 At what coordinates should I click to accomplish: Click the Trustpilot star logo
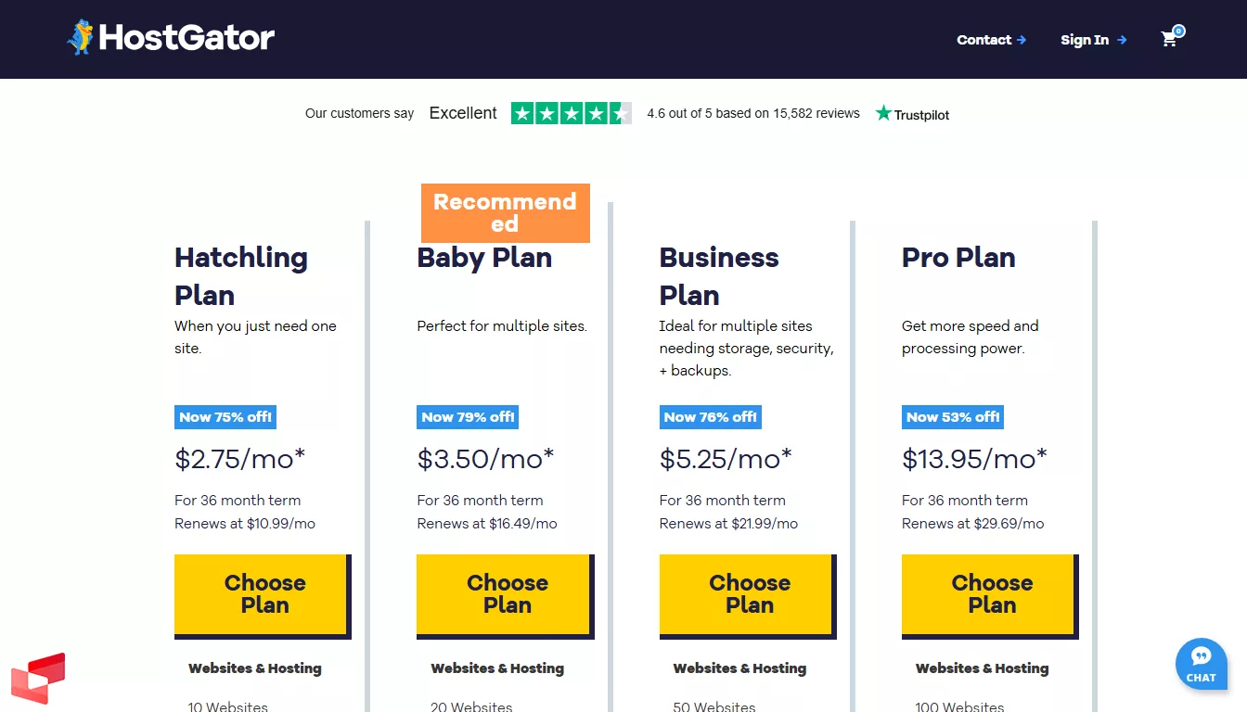tap(883, 113)
